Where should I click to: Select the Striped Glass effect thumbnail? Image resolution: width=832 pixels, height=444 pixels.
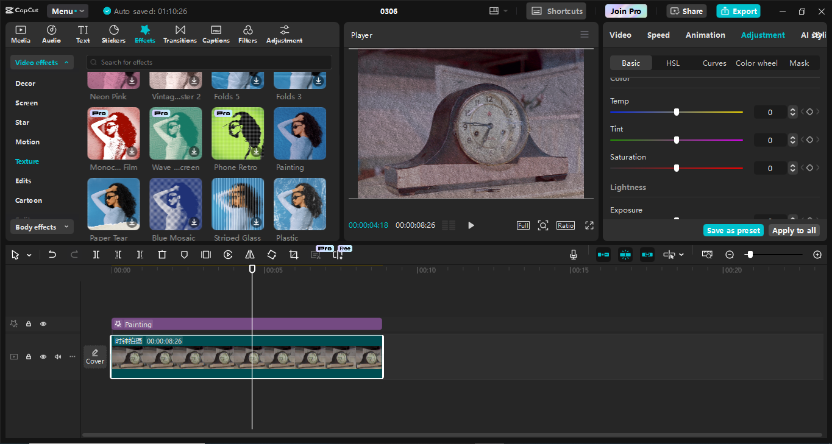237,204
